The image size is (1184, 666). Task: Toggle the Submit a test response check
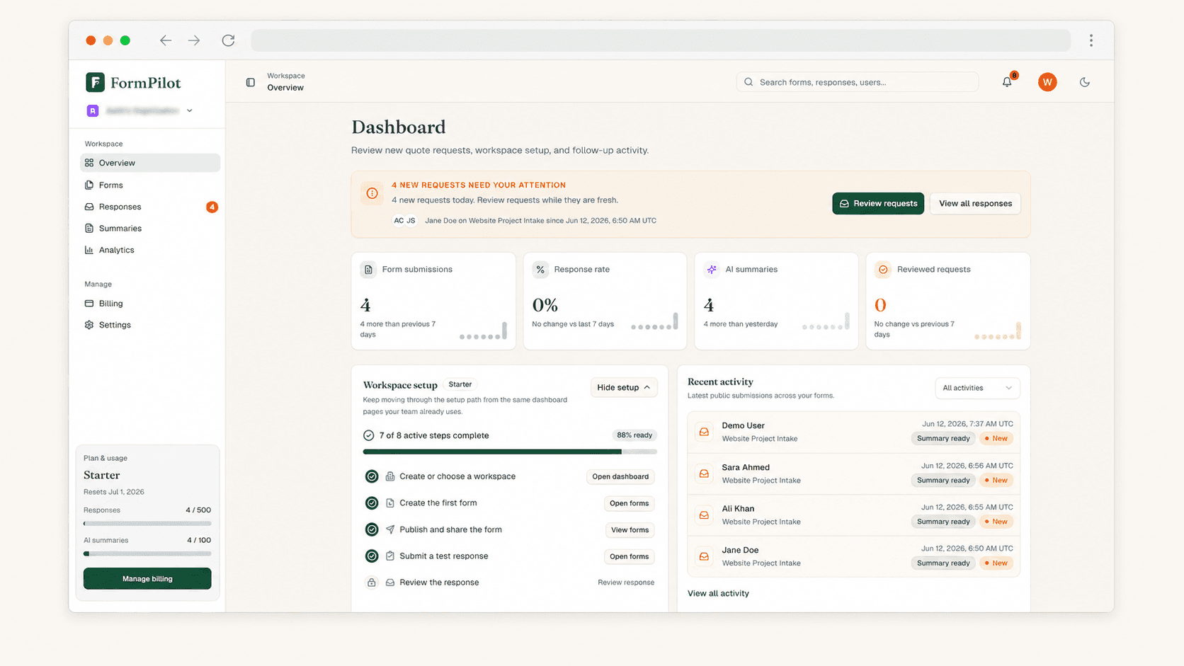[x=372, y=556]
